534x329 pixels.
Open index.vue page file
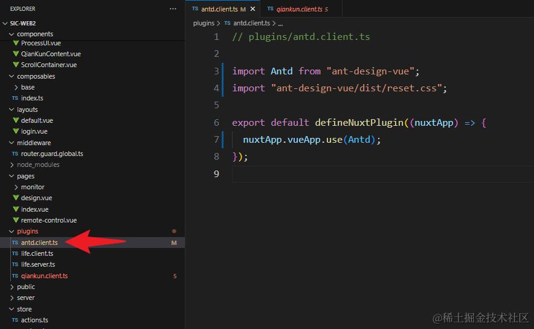(x=35, y=209)
